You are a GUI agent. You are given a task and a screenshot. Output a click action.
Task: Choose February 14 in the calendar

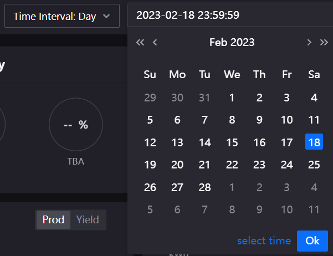tap(204, 142)
